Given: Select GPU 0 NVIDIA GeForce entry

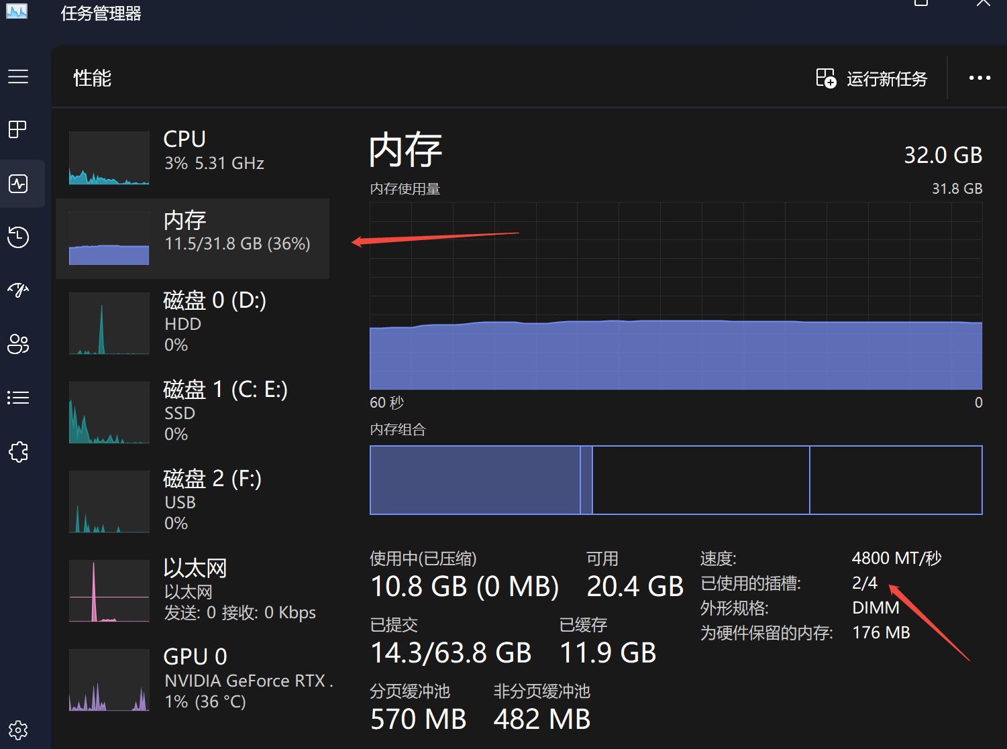Looking at the screenshot, I should (x=193, y=679).
